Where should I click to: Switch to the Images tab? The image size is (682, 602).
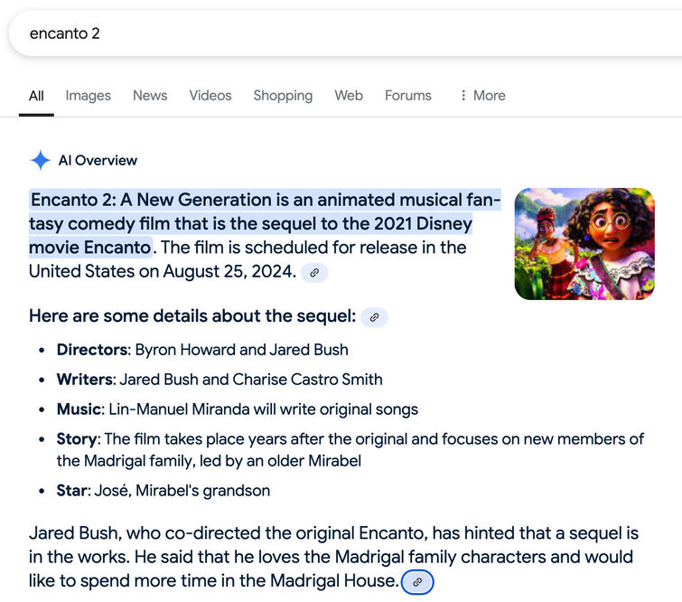(x=89, y=96)
